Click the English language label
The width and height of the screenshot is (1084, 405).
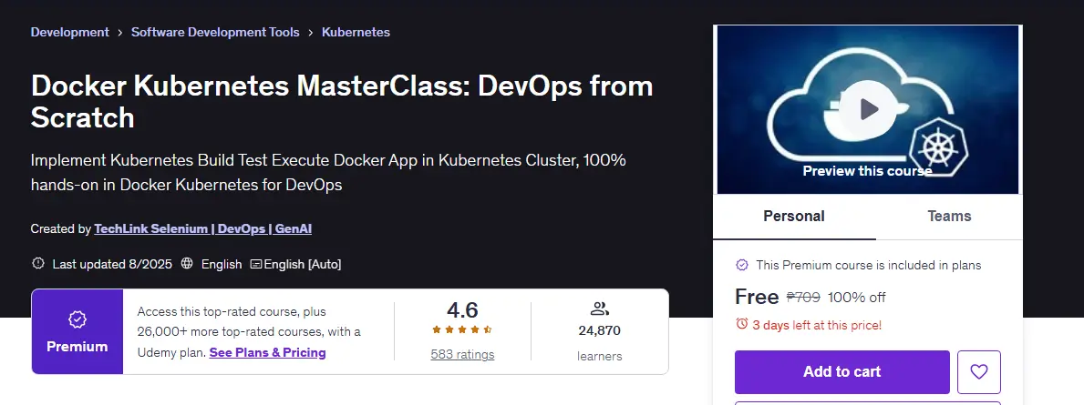click(222, 264)
